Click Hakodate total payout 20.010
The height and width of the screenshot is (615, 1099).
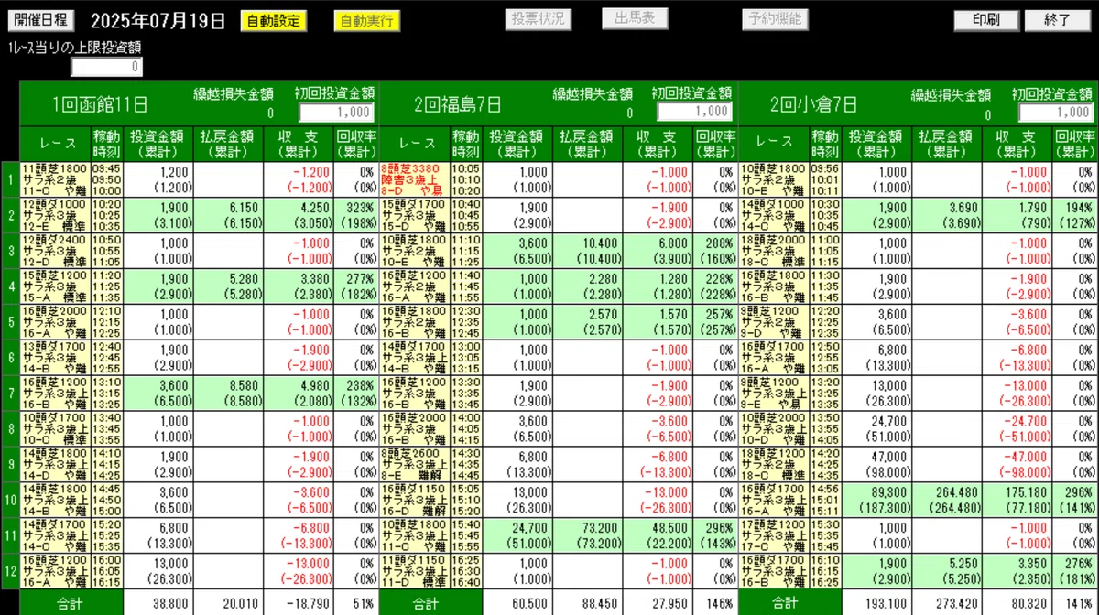coord(227,603)
